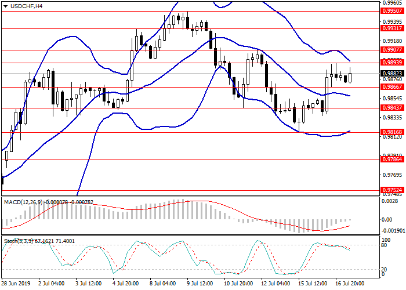
Task: Select the 0.98168 price level label
Action: click(x=389, y=132)
